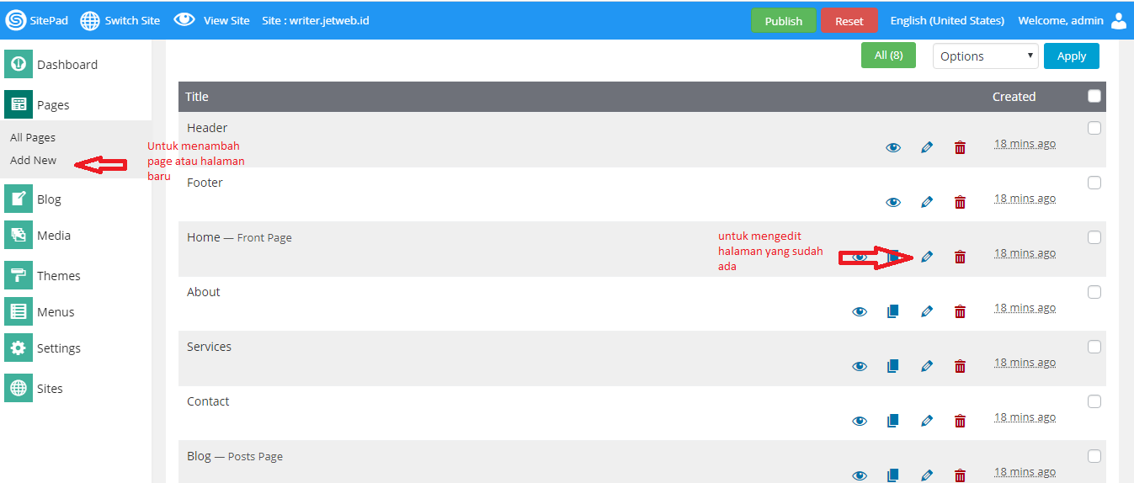Clone the Services page with copy icon

pyautogui.click(x=893, y=366)
